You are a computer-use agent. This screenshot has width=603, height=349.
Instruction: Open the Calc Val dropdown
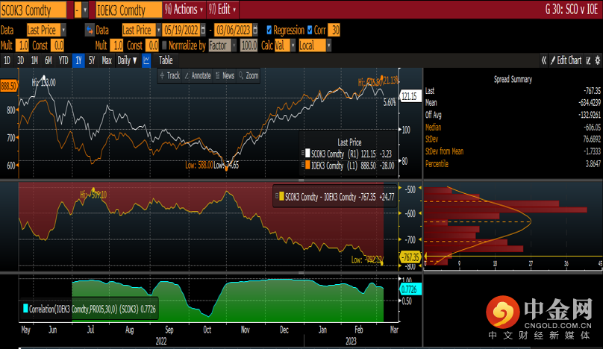pyautogui.click(x=282, y=45)
